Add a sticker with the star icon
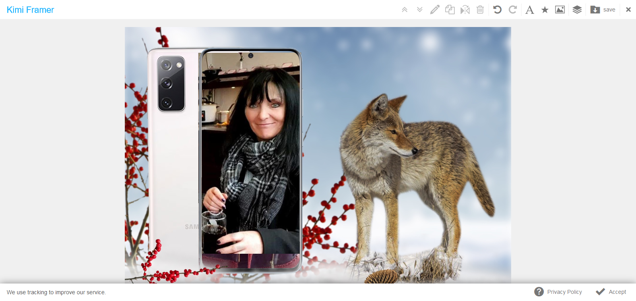The height and width of the screenshot is (301, 636). point(545,10)
